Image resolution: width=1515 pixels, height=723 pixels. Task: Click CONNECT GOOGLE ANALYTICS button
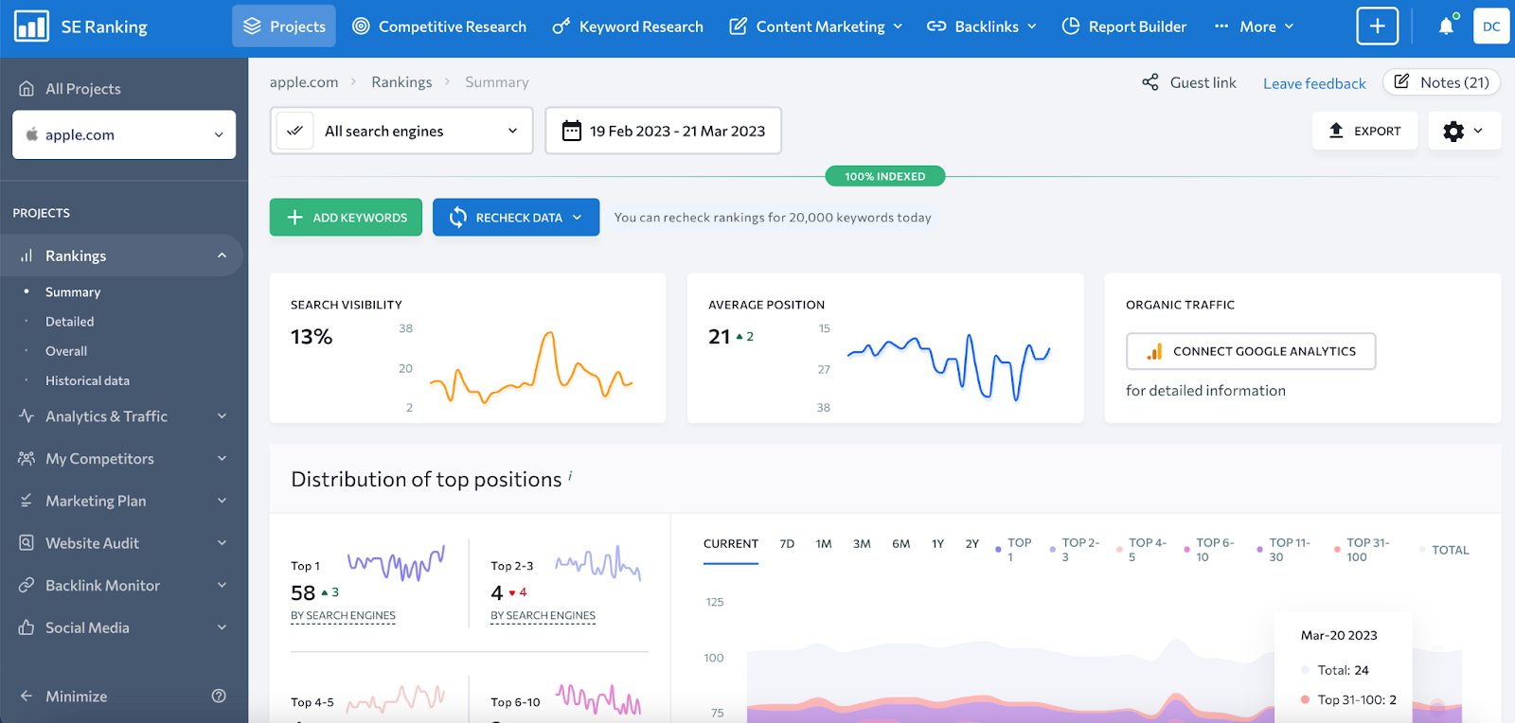(x=1251, y=351)
